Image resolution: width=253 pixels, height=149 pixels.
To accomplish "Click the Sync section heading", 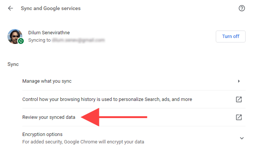I will click(13, 64).
